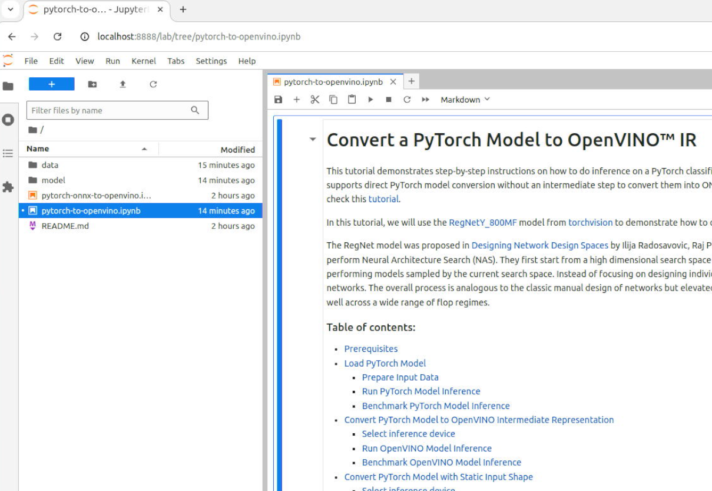Image resolution: width=712 pixels, height=491 pixels.
Task: Open the Table of Contents sidebar panel
Action: click(x=8, y=153)
